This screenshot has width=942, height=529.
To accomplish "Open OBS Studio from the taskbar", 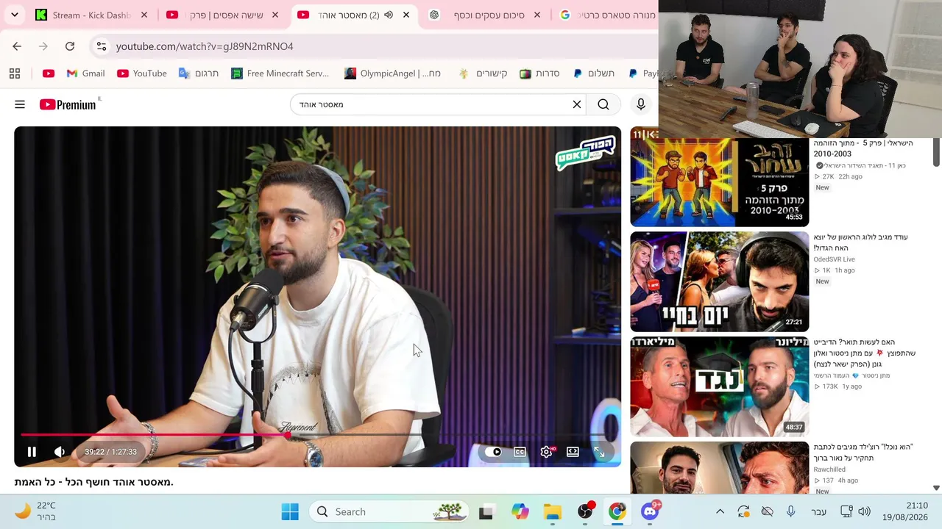I will point(585,512).
